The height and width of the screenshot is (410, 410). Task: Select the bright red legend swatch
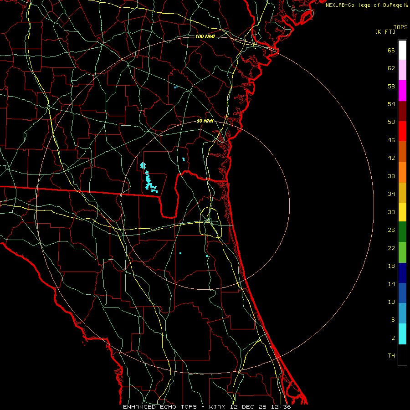402,131
